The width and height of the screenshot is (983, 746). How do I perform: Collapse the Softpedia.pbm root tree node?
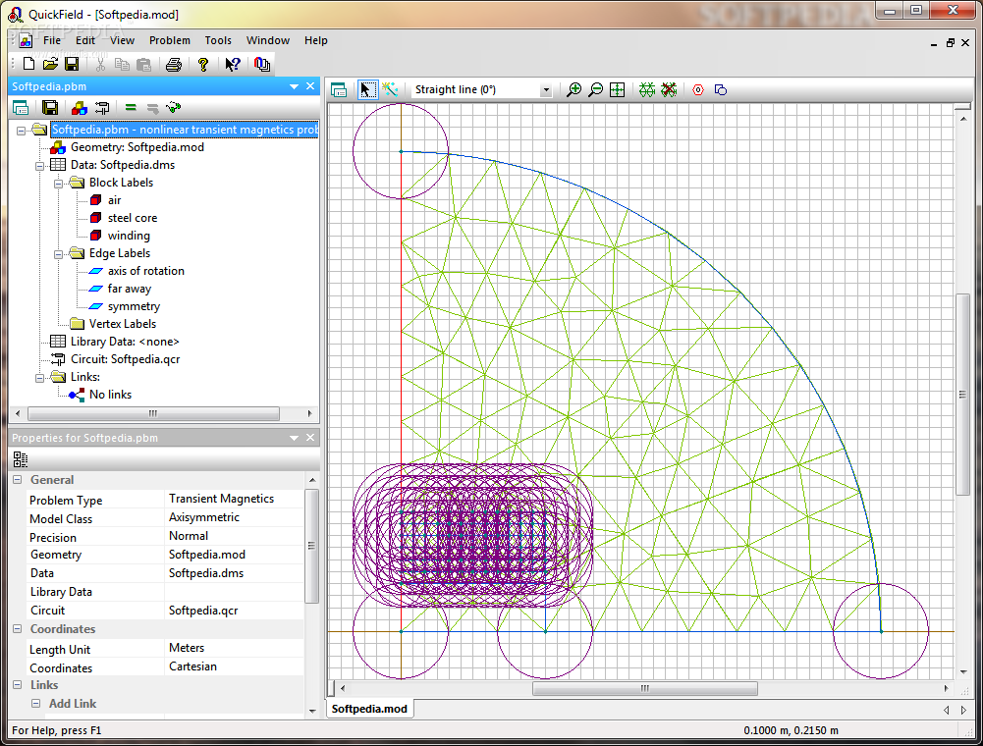21,131
